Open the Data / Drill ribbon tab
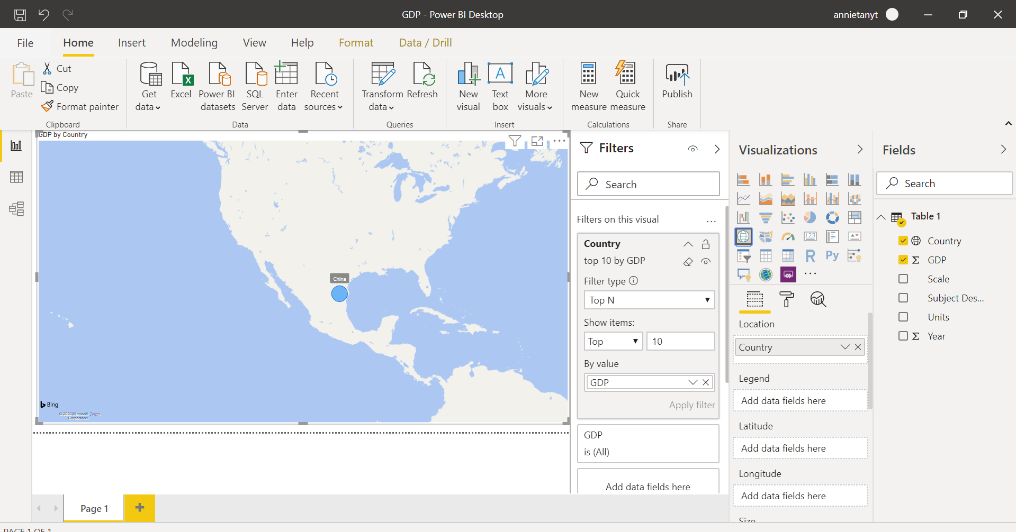Screen dimensions: 1016x532 [425, 43]
